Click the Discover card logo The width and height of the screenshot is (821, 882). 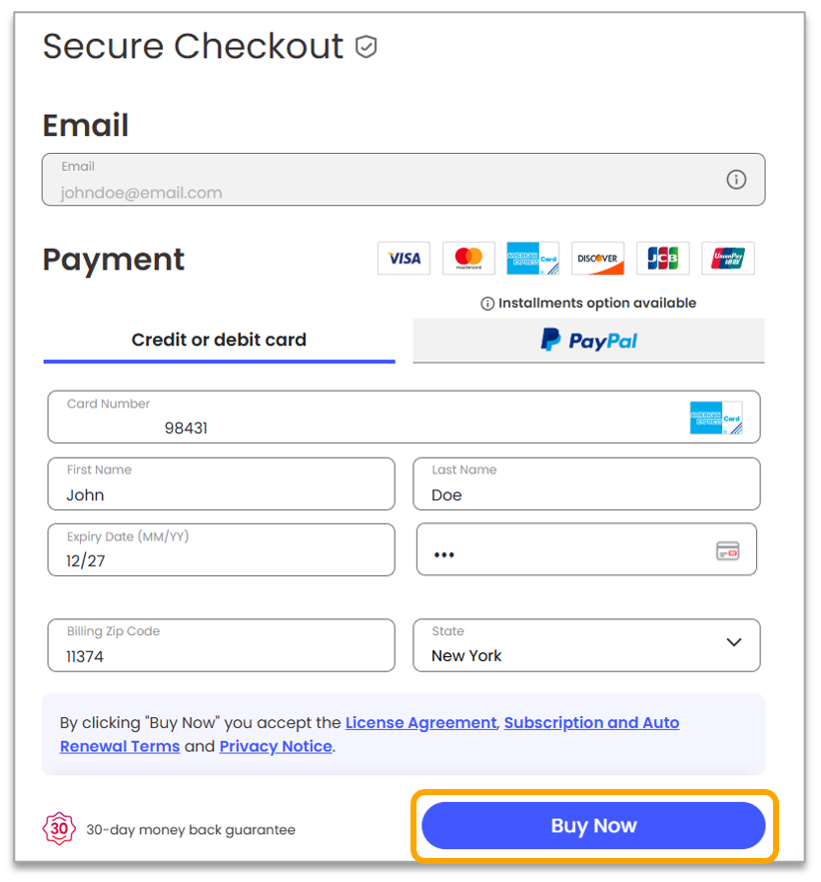[x=597, y=259]
